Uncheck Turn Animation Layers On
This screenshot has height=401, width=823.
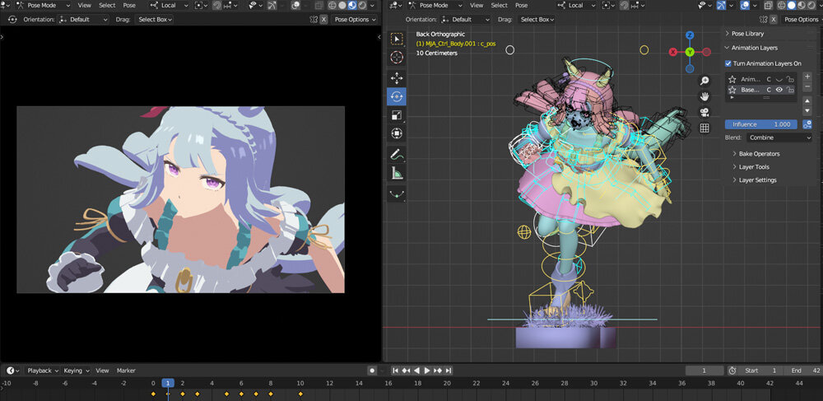coord(728,63)
